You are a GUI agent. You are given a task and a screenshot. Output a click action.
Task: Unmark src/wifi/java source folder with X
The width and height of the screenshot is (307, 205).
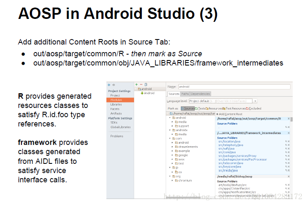[289, 149]
